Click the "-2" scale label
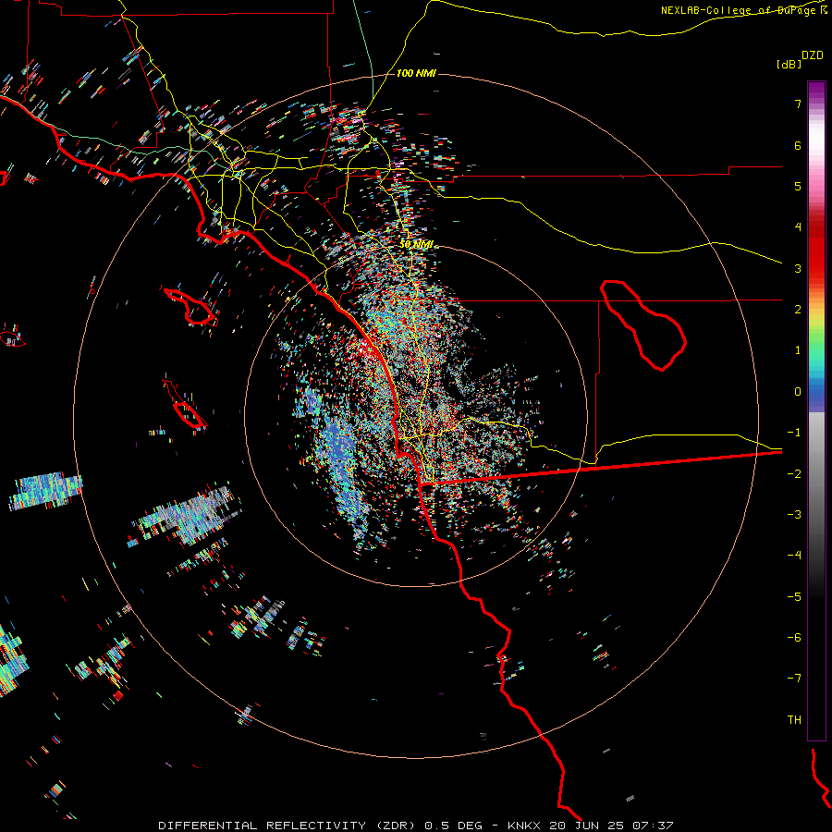Screen dimensions: 832x832 click(x=794, y=474)
